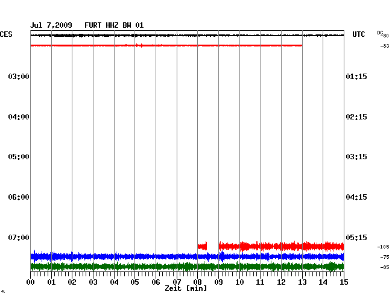
Task: Click the -75 DC offset value
Action: [385, 257]
